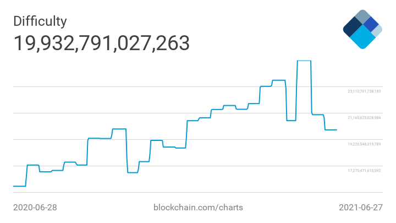Image resolution: width=396 pixels, height=223 pixels.
Task: Click the 17,275,471,610,592 axis label
Action: pyautogui.click(x=364, y=171)
